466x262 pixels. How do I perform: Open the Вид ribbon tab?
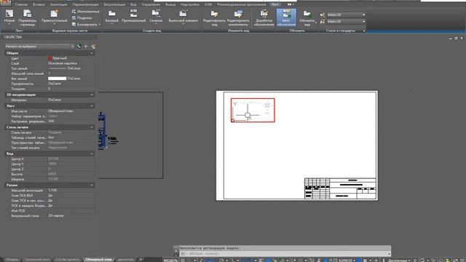coord(133,4)
